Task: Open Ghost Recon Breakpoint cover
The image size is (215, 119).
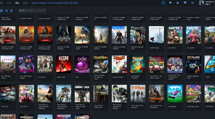Action: [64, 93]
